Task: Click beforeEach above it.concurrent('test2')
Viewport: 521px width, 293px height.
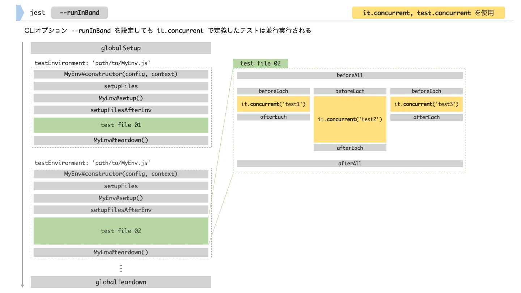Action: pos(350,91)
